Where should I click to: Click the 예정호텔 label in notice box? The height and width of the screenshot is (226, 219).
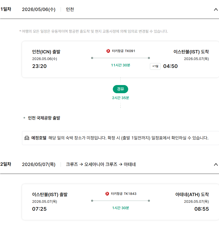tap(39, 138)
